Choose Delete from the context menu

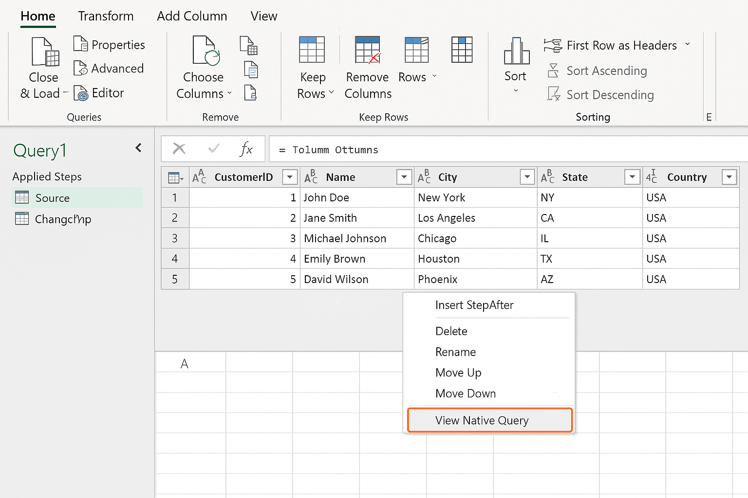pos(489,331)
